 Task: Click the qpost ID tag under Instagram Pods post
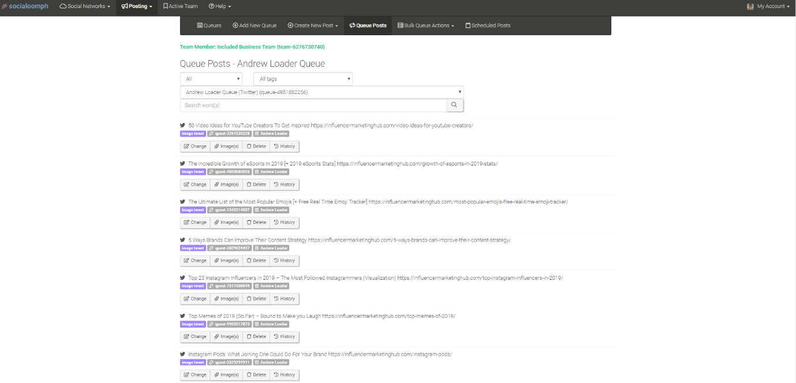(229, 362)
